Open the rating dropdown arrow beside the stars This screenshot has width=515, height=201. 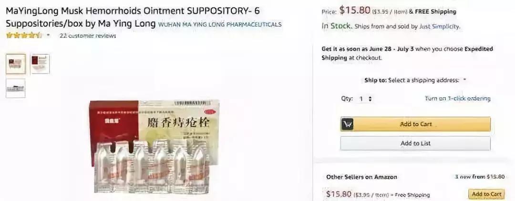coord(49,35)
